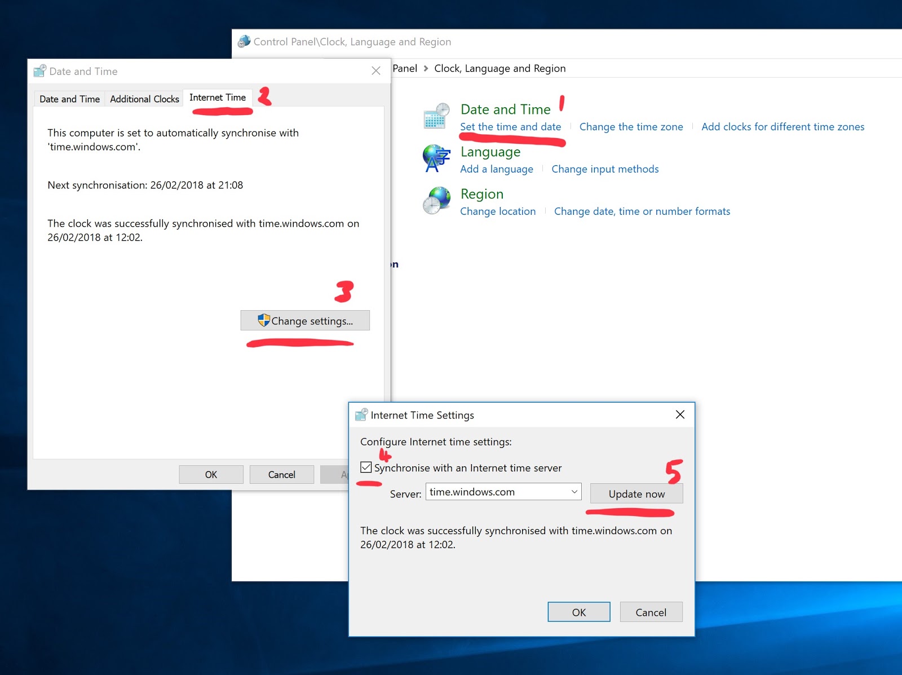Select the Internet Time tab
This screenshot has width=902, height=675.
pos(218,98)
